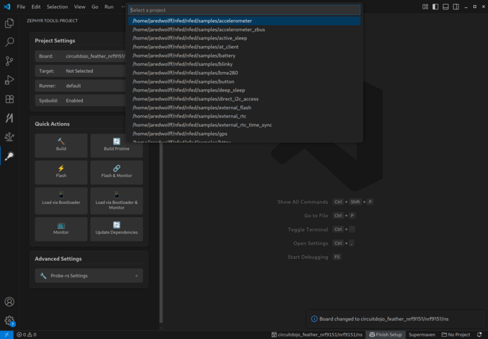Toggle the secondary side bar
The image size is (488, 339).
pos(456,7)
